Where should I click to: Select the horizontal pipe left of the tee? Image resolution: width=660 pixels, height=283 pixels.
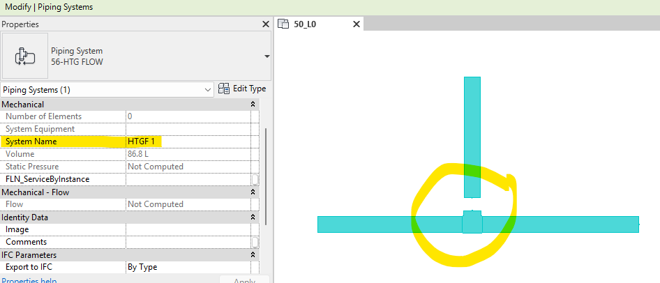click(390, 224)
